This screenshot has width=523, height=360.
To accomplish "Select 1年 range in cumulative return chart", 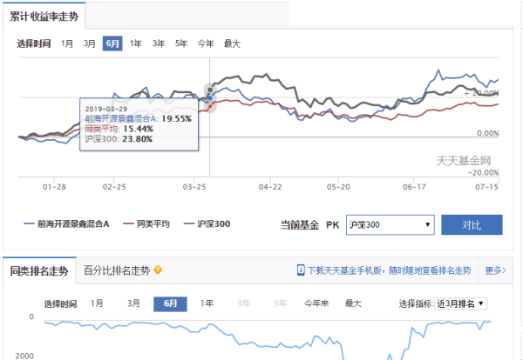I will tap(136, 43).
